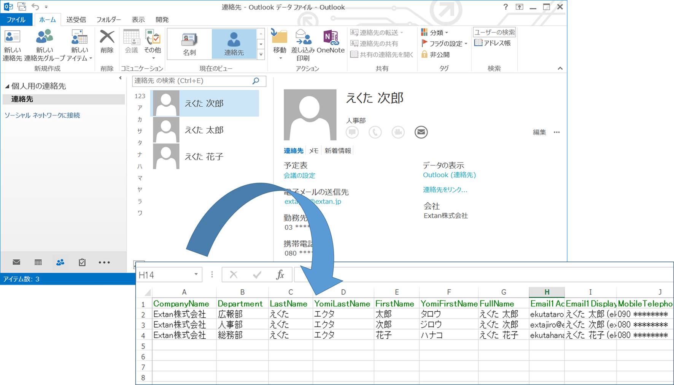
Task: Click 編集 to edit the contact
Action: [539, 132]
